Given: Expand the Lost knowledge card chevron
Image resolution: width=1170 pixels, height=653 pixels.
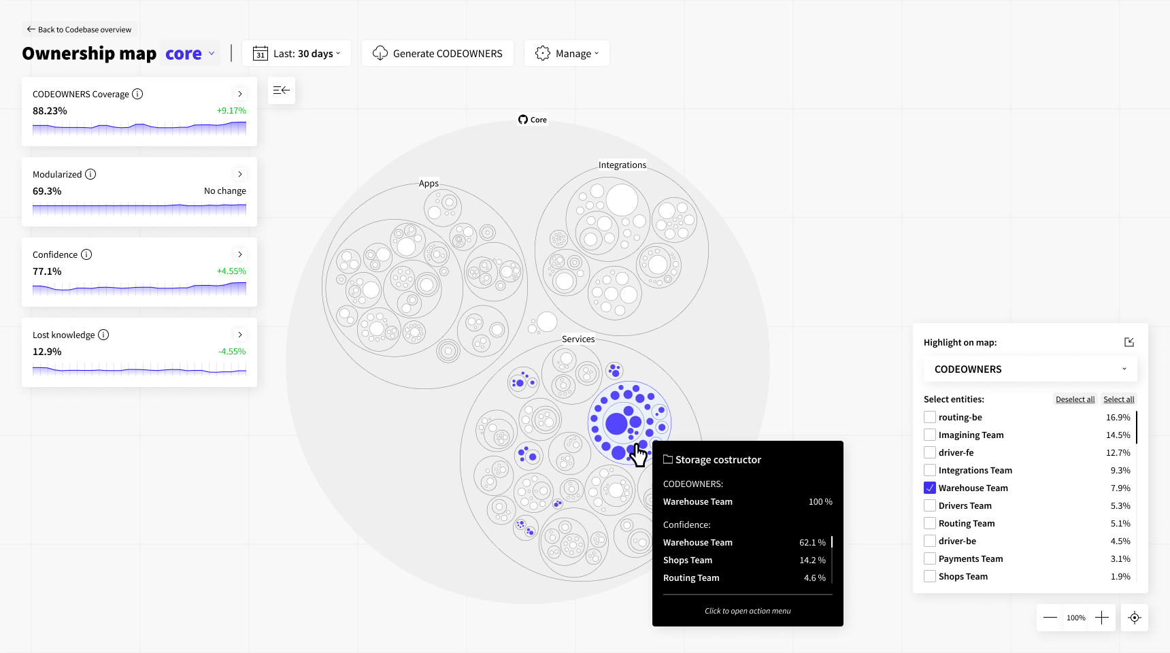Looking at the screenshot, I should (240, 335).
